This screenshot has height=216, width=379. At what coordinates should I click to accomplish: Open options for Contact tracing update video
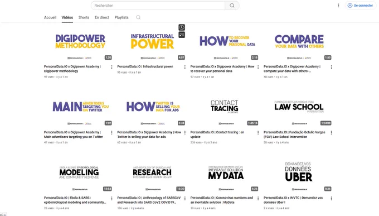(258, 133)
